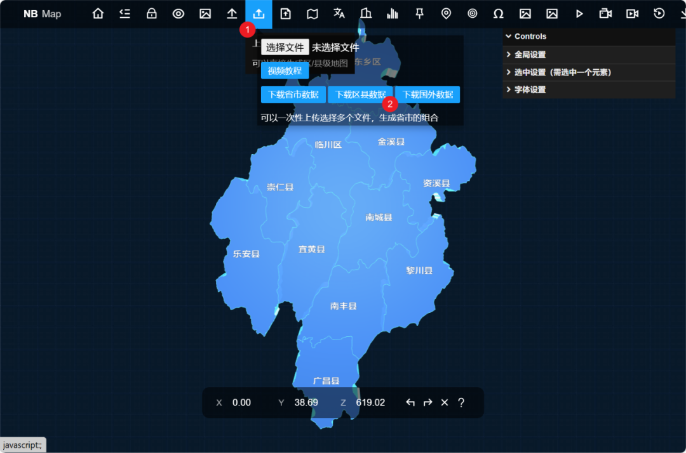Click the collapse list (outdent) icon
This screenshot has width=686, height=453.
[124, 13]
